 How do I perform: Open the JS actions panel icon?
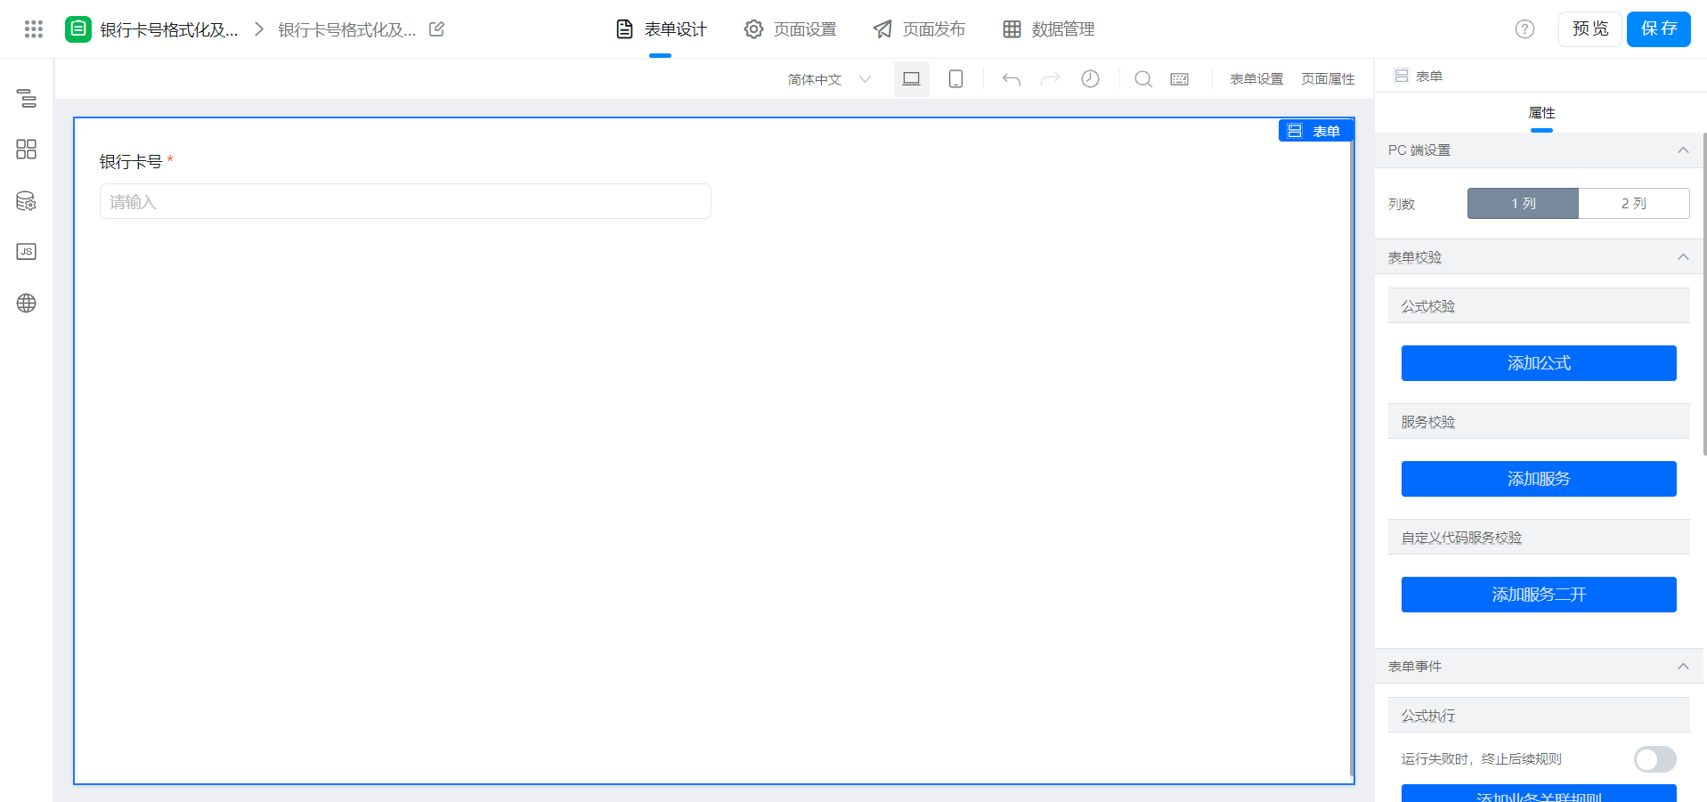click(x=27, y=252)
